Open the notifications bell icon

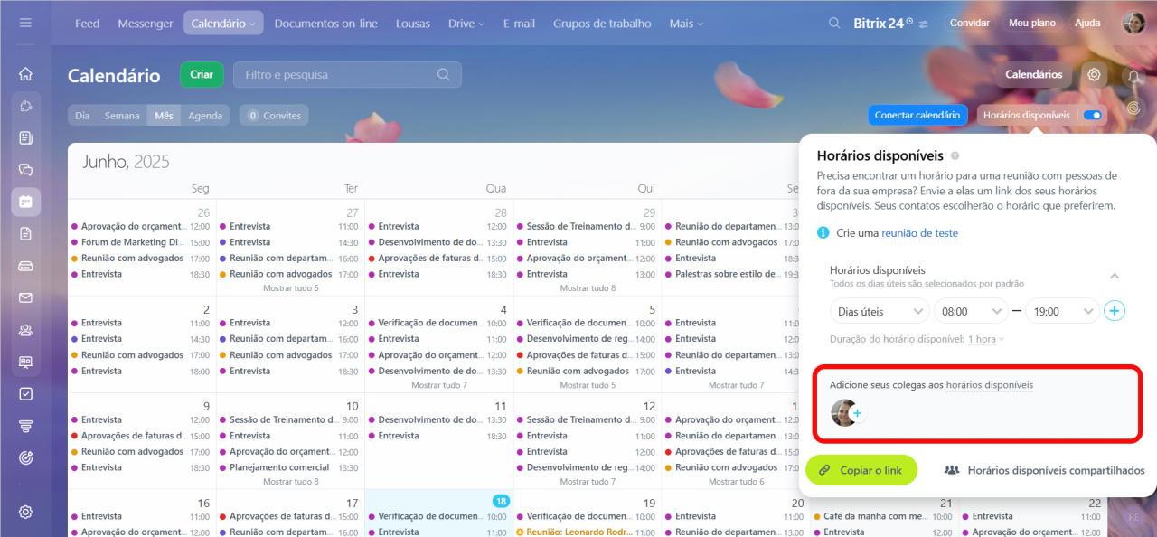(1133, 76)
